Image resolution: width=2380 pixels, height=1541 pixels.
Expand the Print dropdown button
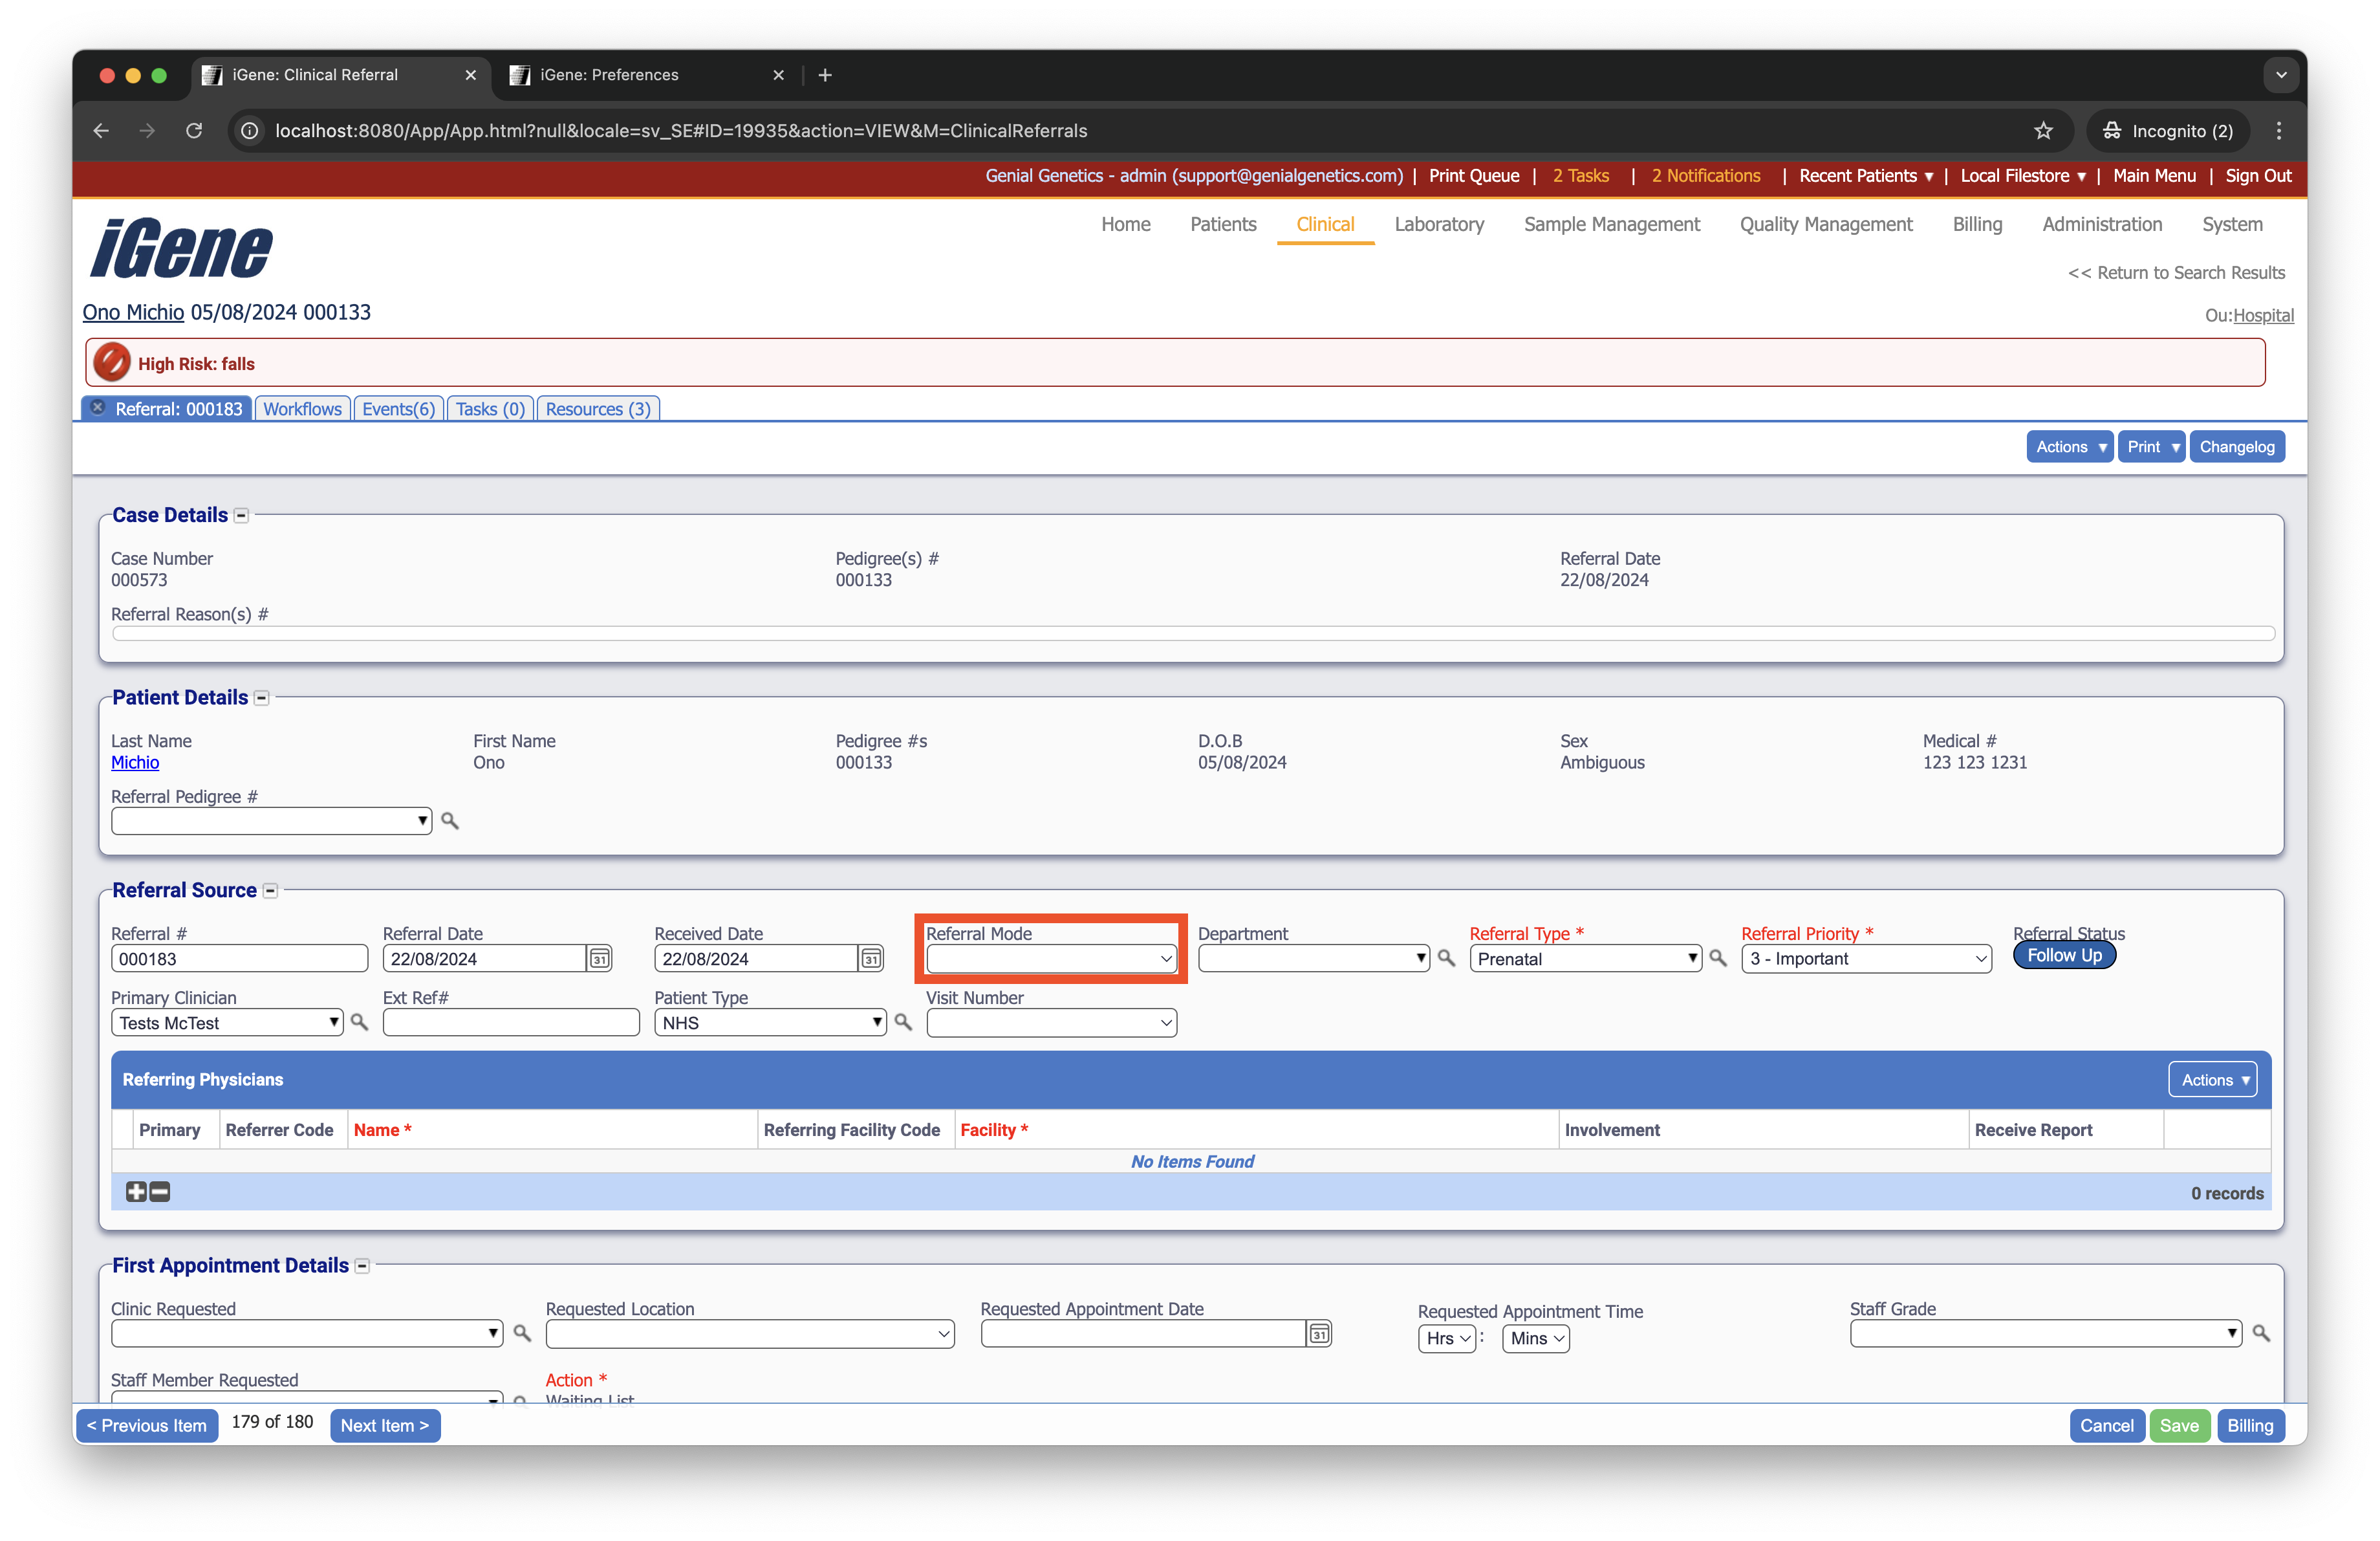tap(2151, 447)
